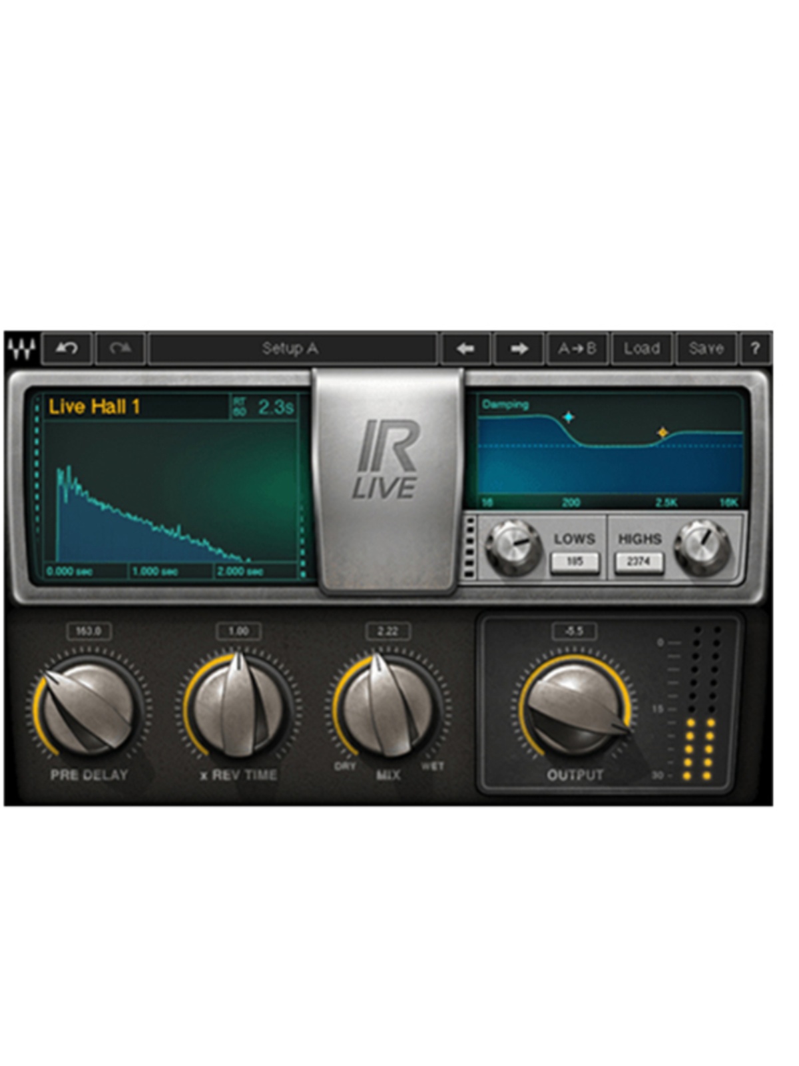Image resolution: width=799 pixels, height=1066 pixels.
Task: Click the Damping label in EQ display
Action: 505,404
